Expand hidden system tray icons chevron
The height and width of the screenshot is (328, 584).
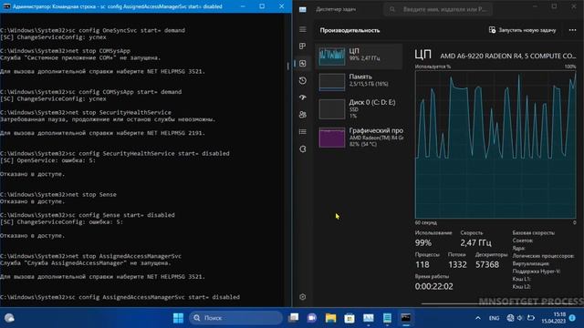tap(478, 318)
